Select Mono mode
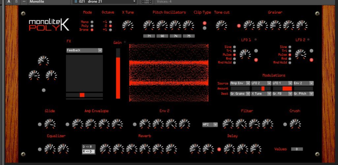The image size is (338, 165). 92,22
